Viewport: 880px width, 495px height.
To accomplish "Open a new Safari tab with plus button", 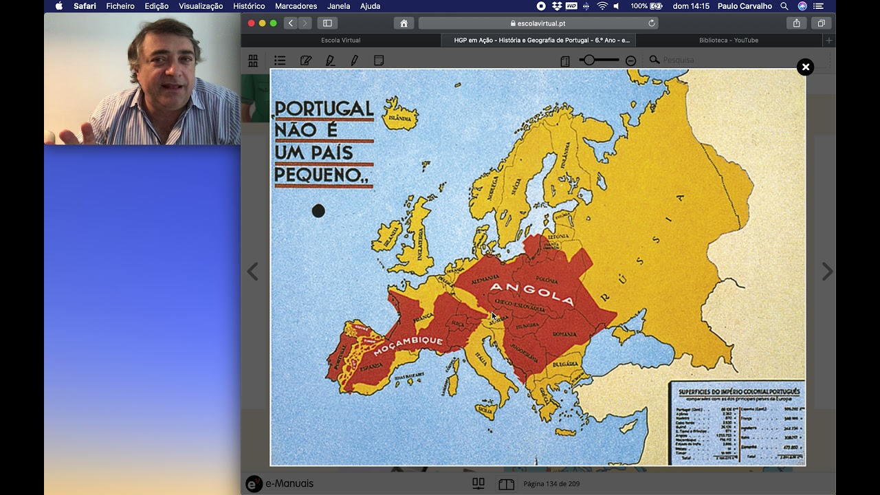I will point(829,41).
